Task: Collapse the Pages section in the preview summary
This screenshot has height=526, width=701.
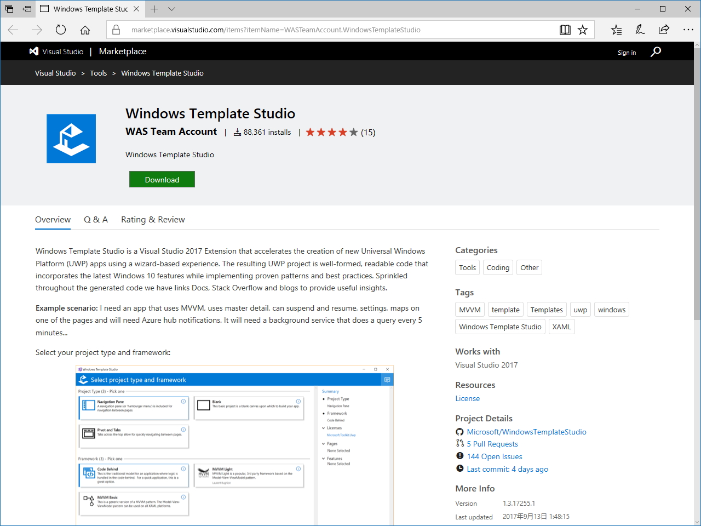Action: click(x=323, y=443)
